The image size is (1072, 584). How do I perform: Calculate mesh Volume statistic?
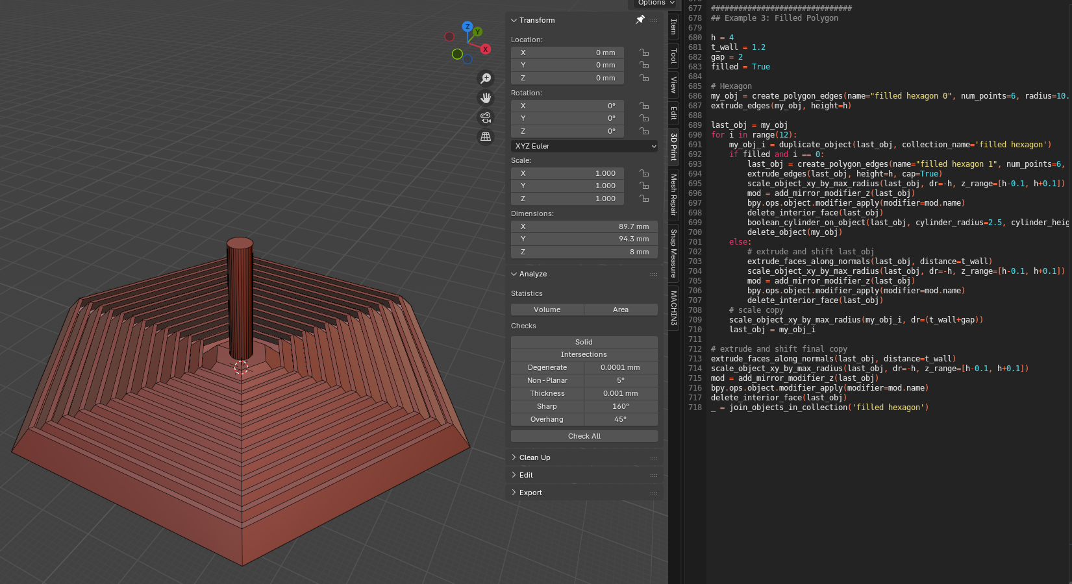547,310
